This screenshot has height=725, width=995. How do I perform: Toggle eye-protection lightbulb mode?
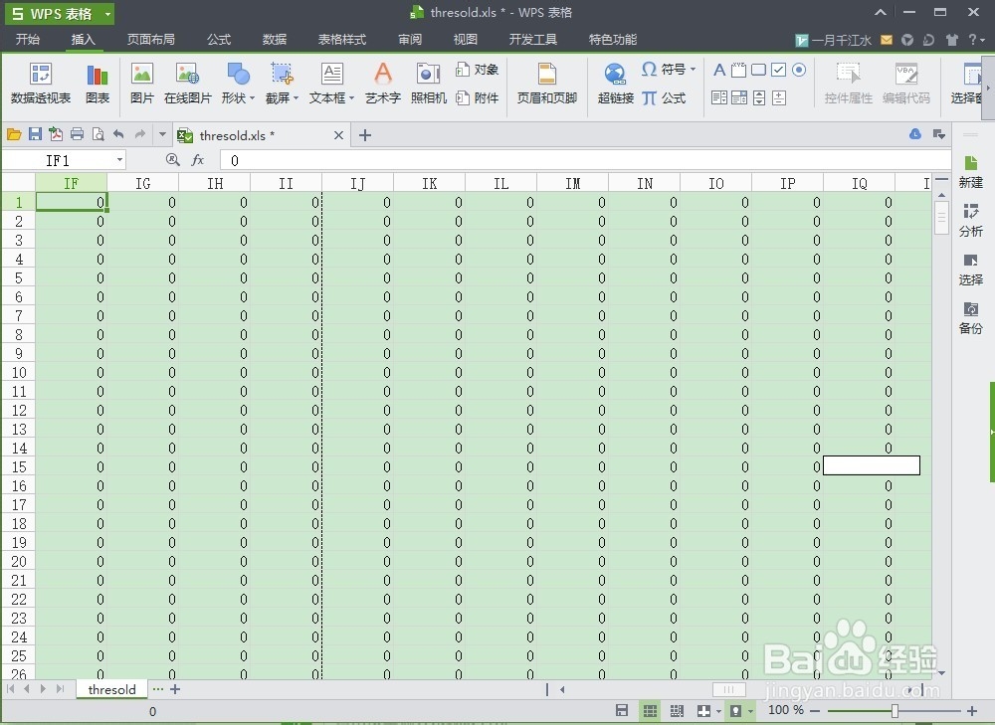735,710
